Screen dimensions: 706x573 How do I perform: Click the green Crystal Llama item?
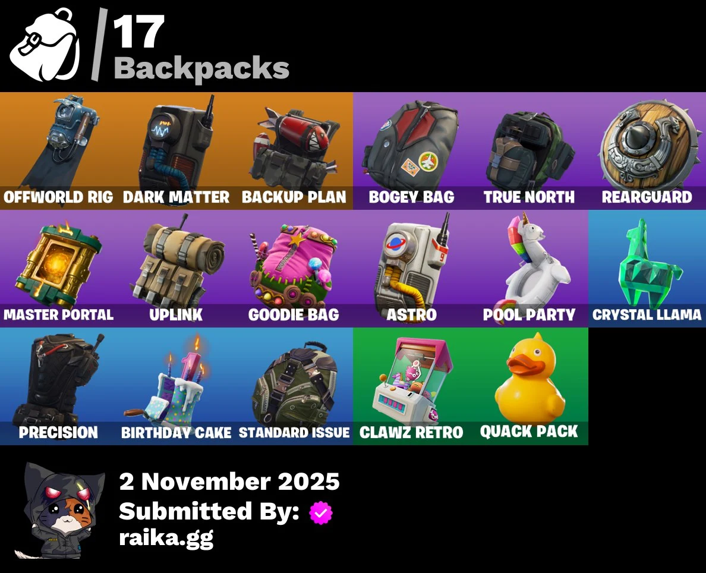click(647, 269)
